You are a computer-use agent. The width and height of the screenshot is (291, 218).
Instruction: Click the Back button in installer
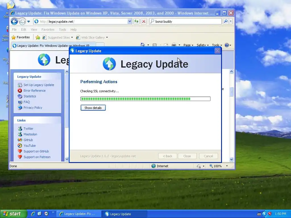click(168, 156)
